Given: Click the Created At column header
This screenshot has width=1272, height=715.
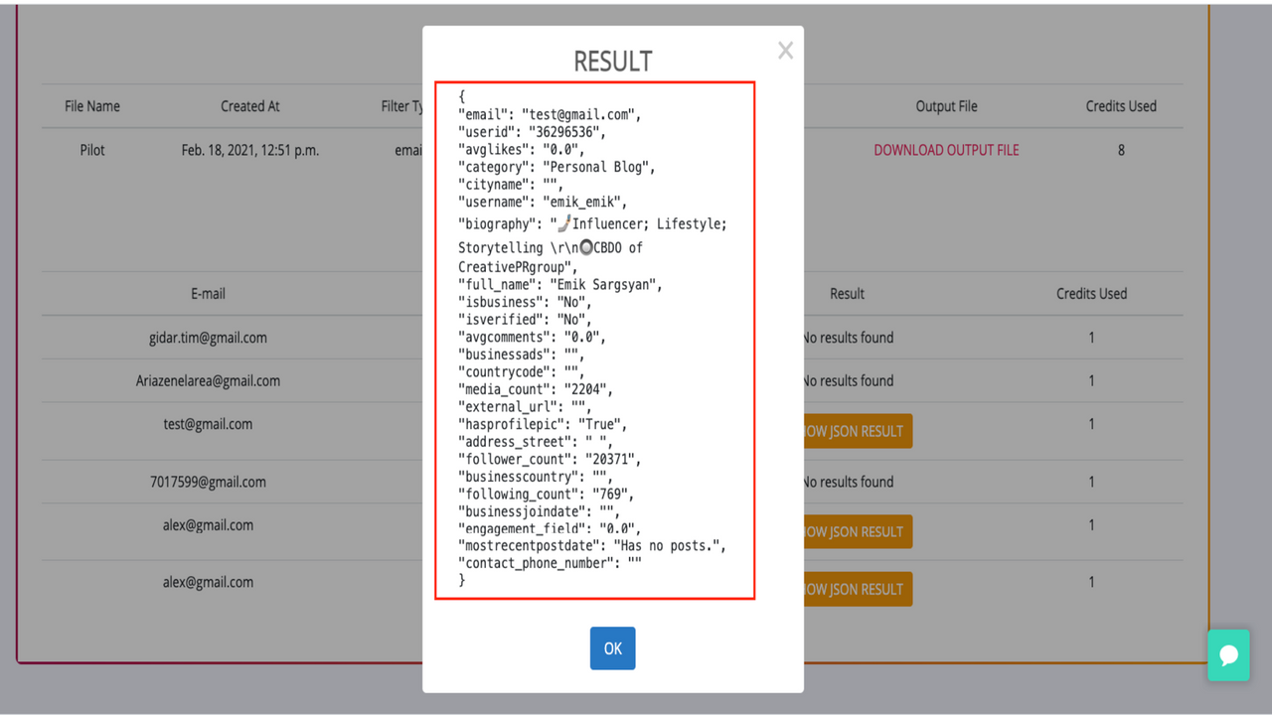Looking at the screenshot, I should pos(250,106).
